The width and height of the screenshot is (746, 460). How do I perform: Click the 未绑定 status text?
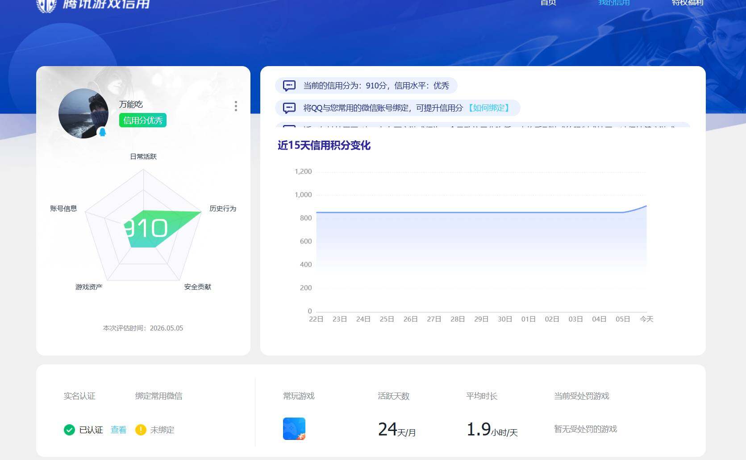pyautogui.click(x=162, y=430)
